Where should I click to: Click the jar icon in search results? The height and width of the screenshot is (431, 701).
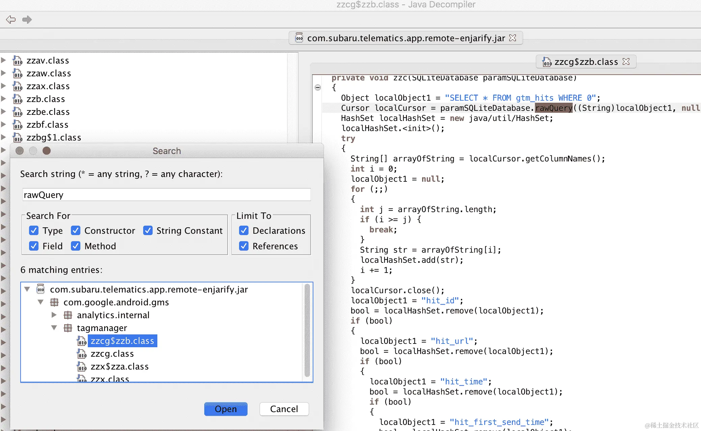coord(41,289)
